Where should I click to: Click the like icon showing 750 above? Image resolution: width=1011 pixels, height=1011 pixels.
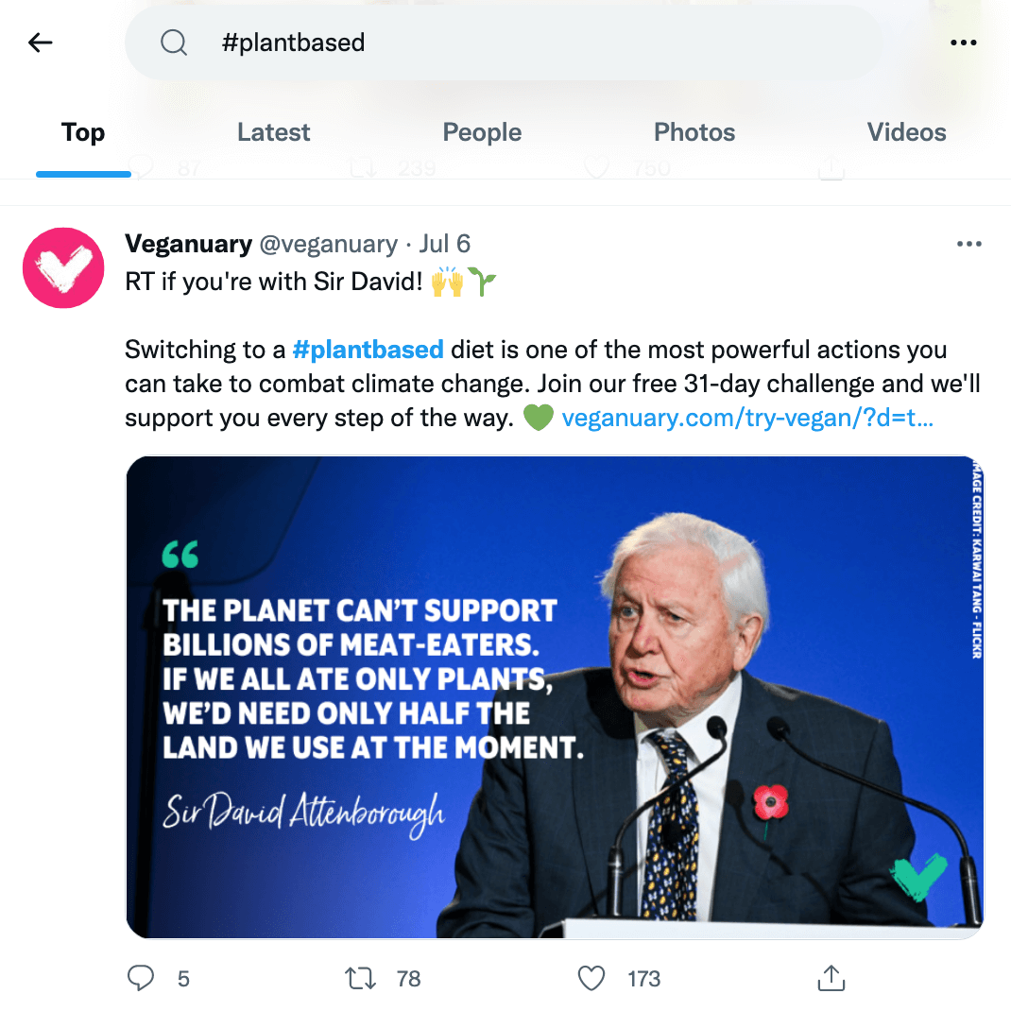pos(596,166)
